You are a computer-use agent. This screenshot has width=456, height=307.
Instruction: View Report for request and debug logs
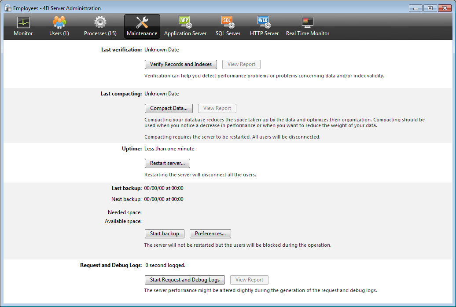[x=249, y=280]
